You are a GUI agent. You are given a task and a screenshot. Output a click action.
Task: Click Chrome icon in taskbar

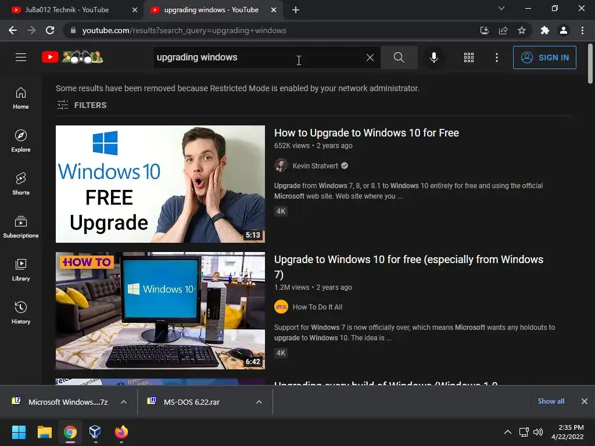(x=70, y=432)
